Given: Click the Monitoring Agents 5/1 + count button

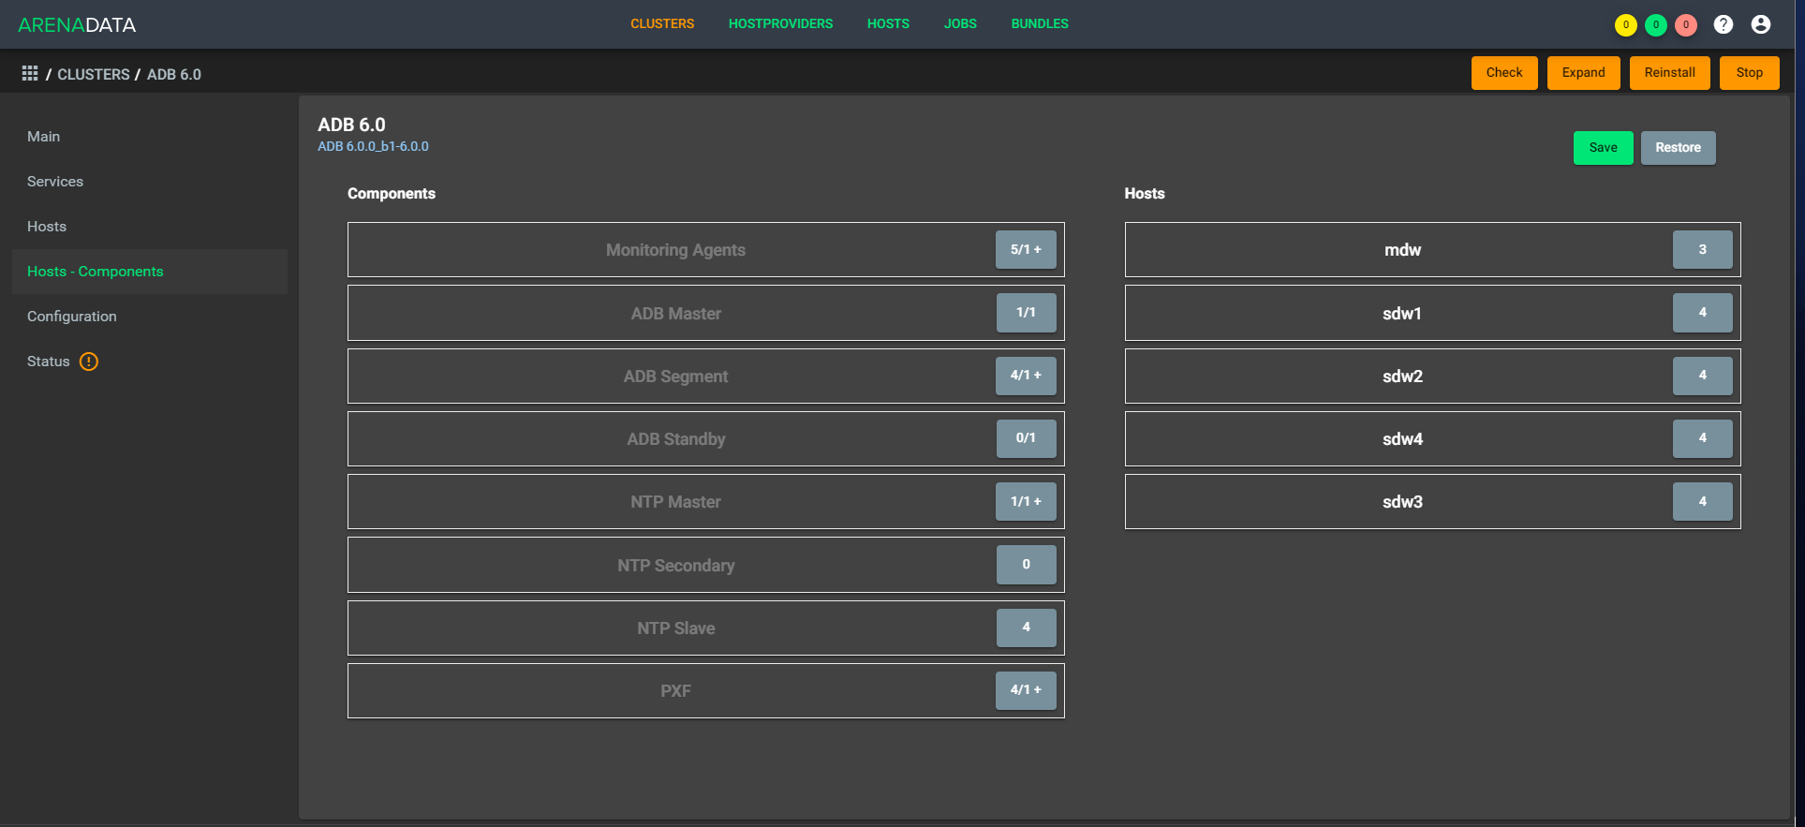Looking at the screenshot, I should click(1026, 250).
